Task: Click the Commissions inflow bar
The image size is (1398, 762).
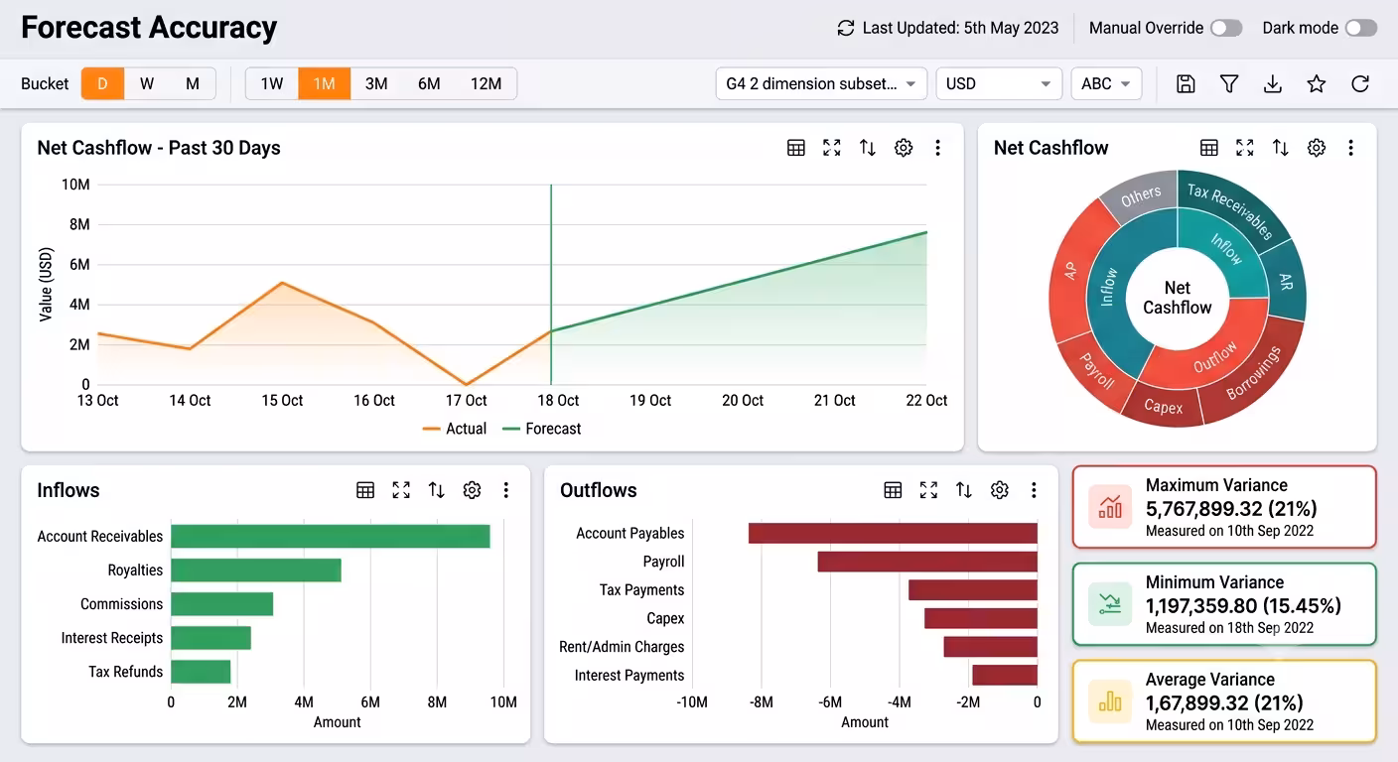Action: pyautogui.click(x=222, y=604)
